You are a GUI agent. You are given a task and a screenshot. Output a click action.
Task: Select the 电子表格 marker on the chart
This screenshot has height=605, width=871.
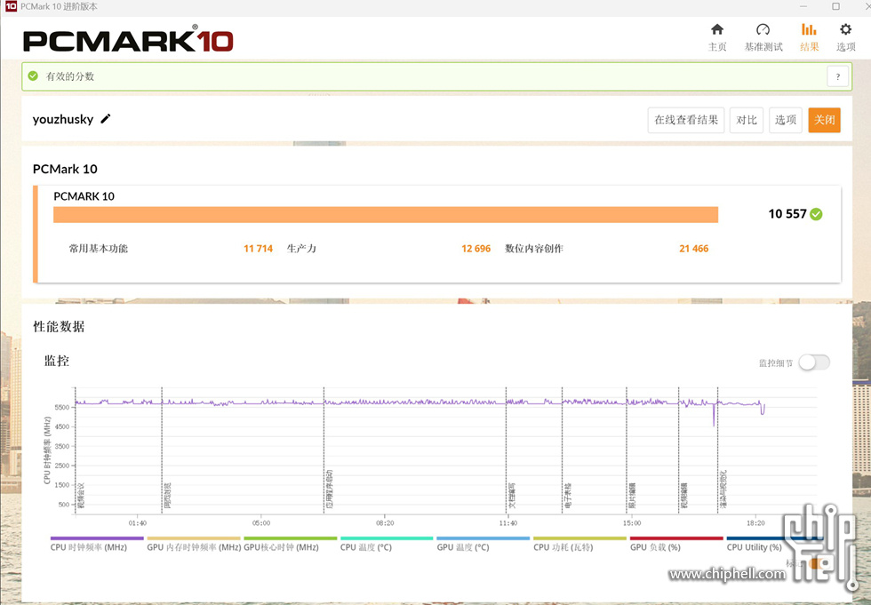click(x=568, y=496)
